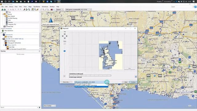Open the map product dropdown in toolbar
Image resolution: width=197 pixels, height=111 pixels.
pyautogui.click(x=78, y=10)
